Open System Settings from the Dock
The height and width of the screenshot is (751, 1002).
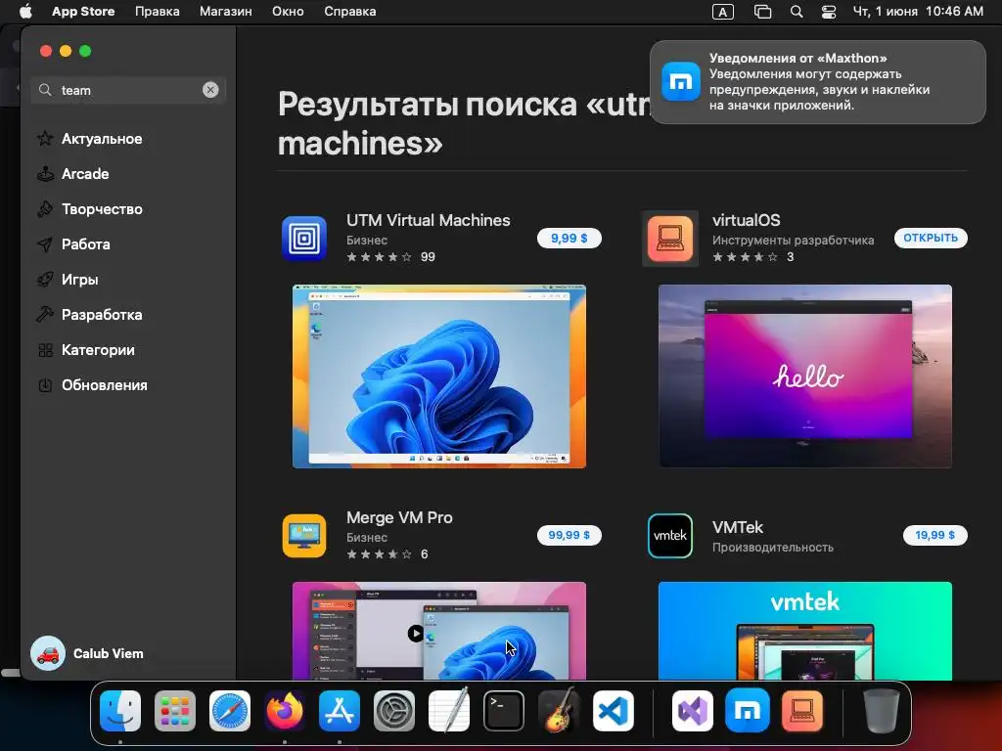(x=394, y=711)
